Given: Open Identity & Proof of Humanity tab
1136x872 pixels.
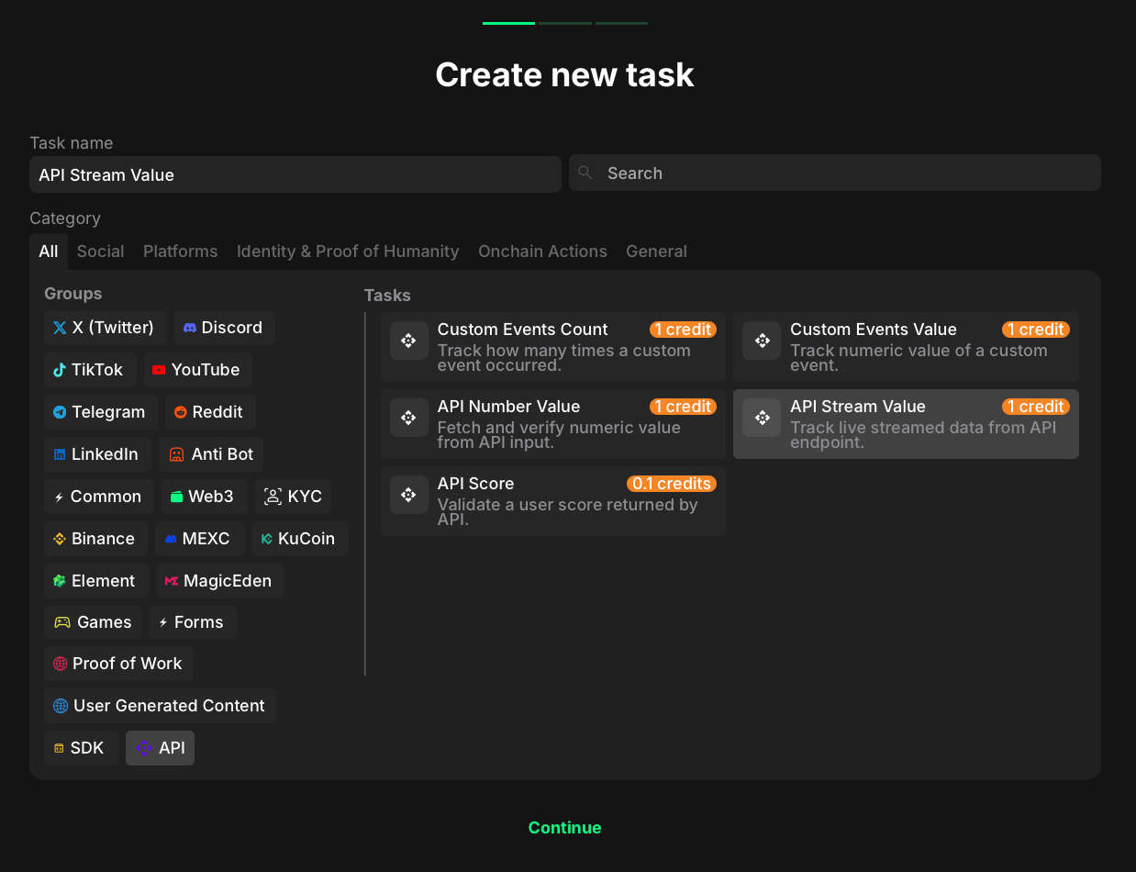Looking at the screenshot, I should click(348, 252).
